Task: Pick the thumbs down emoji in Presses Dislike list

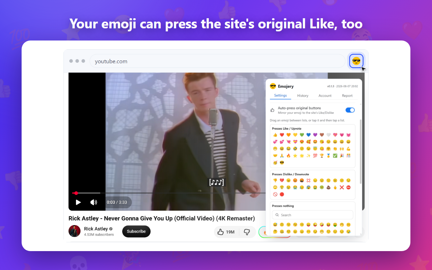Action: [275, 180]
